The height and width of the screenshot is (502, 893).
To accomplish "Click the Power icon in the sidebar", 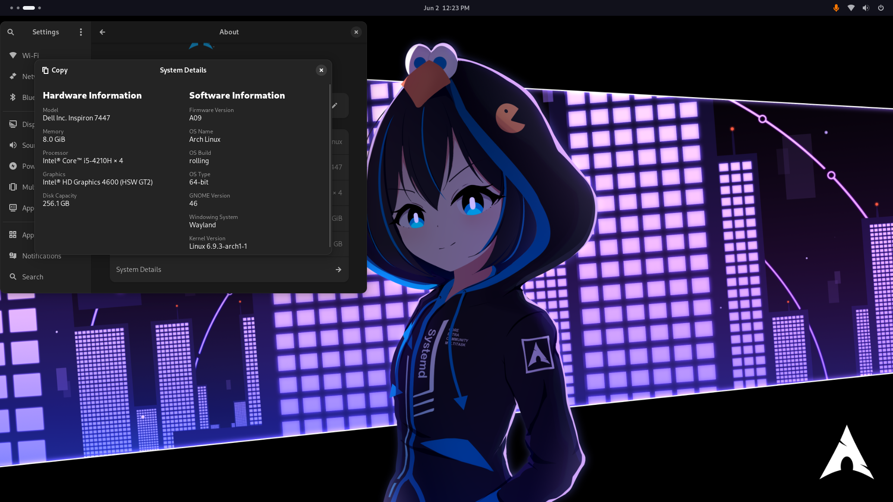I will pyautogui.click(x=13, y=166).
